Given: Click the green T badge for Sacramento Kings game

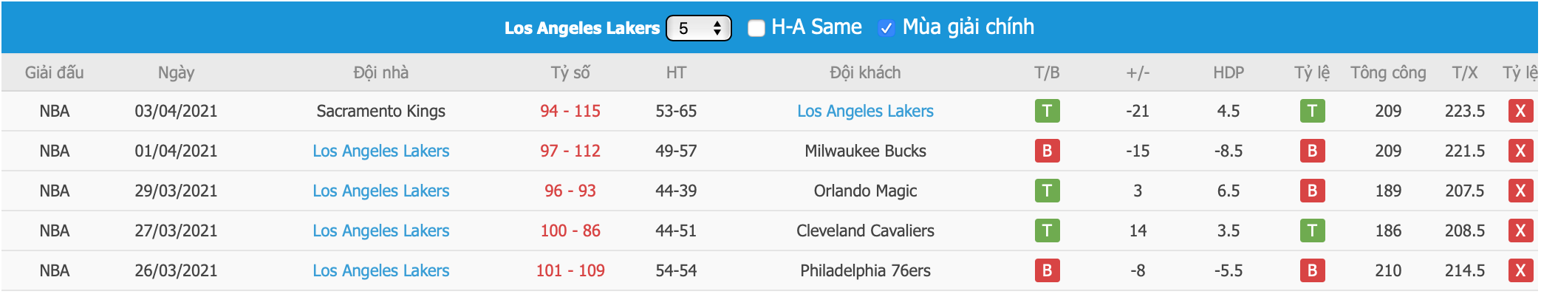Looking at the screenshot, I should click(1047, 111).
